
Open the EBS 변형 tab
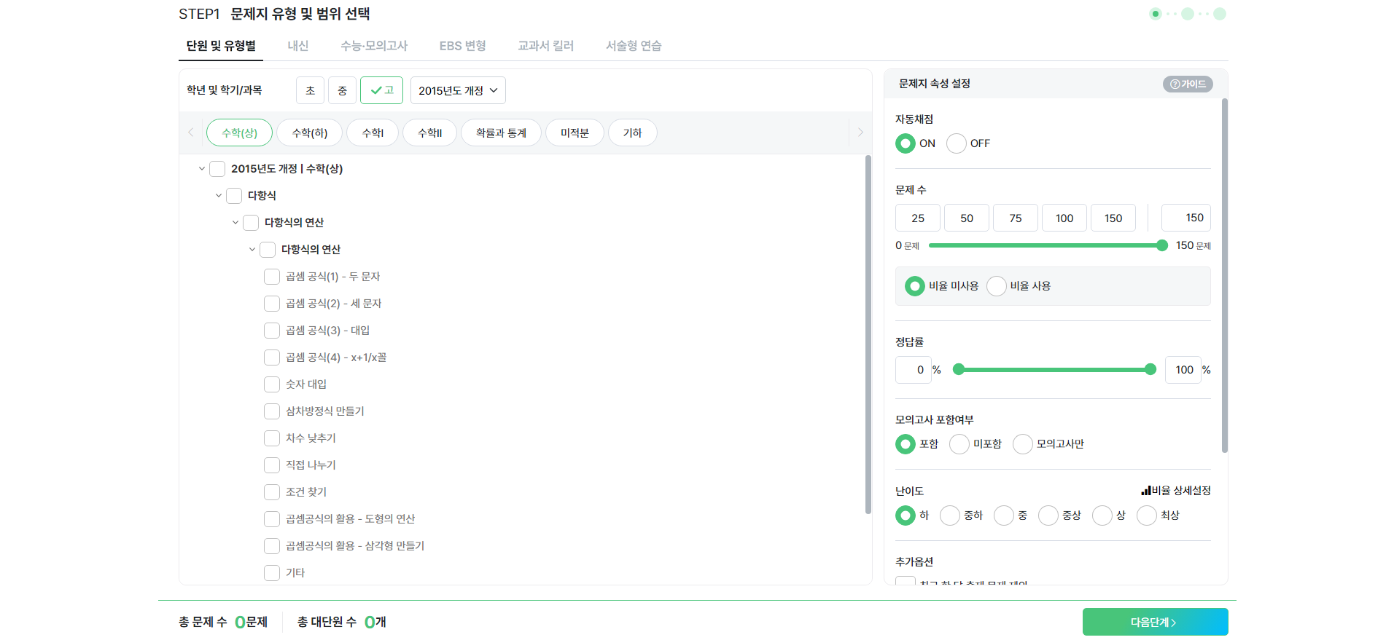tap(462, 46)
